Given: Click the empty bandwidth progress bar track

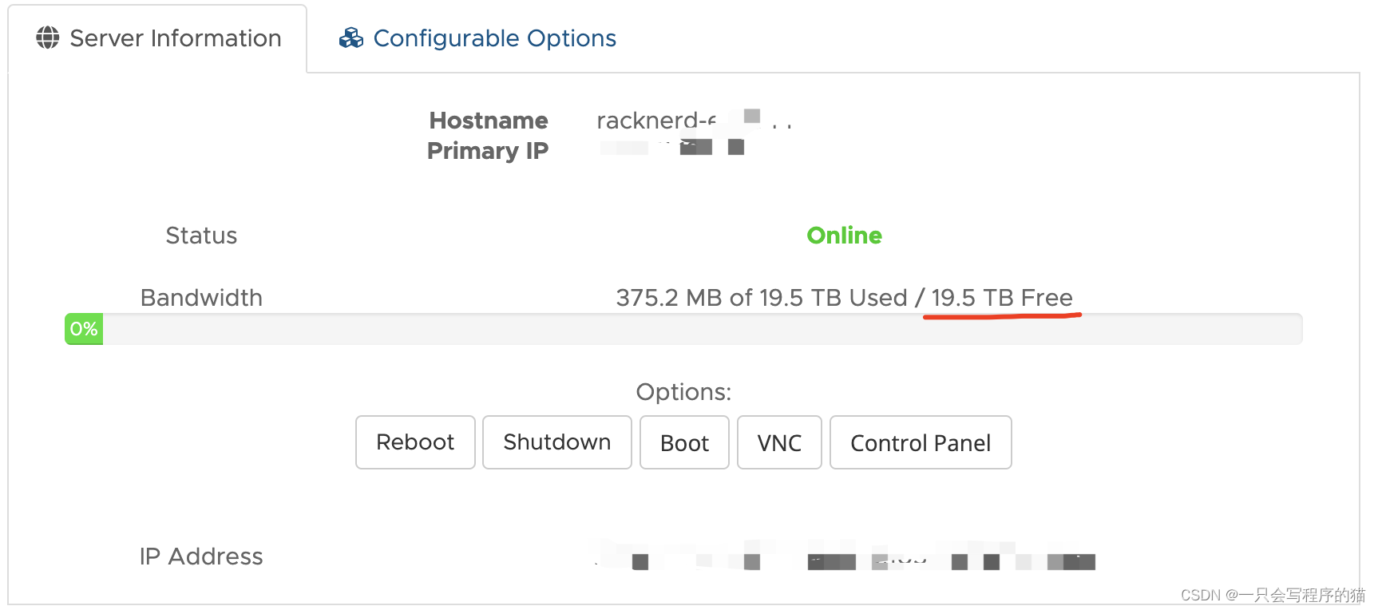Looking at the screenshot, I should coord(703,329).
